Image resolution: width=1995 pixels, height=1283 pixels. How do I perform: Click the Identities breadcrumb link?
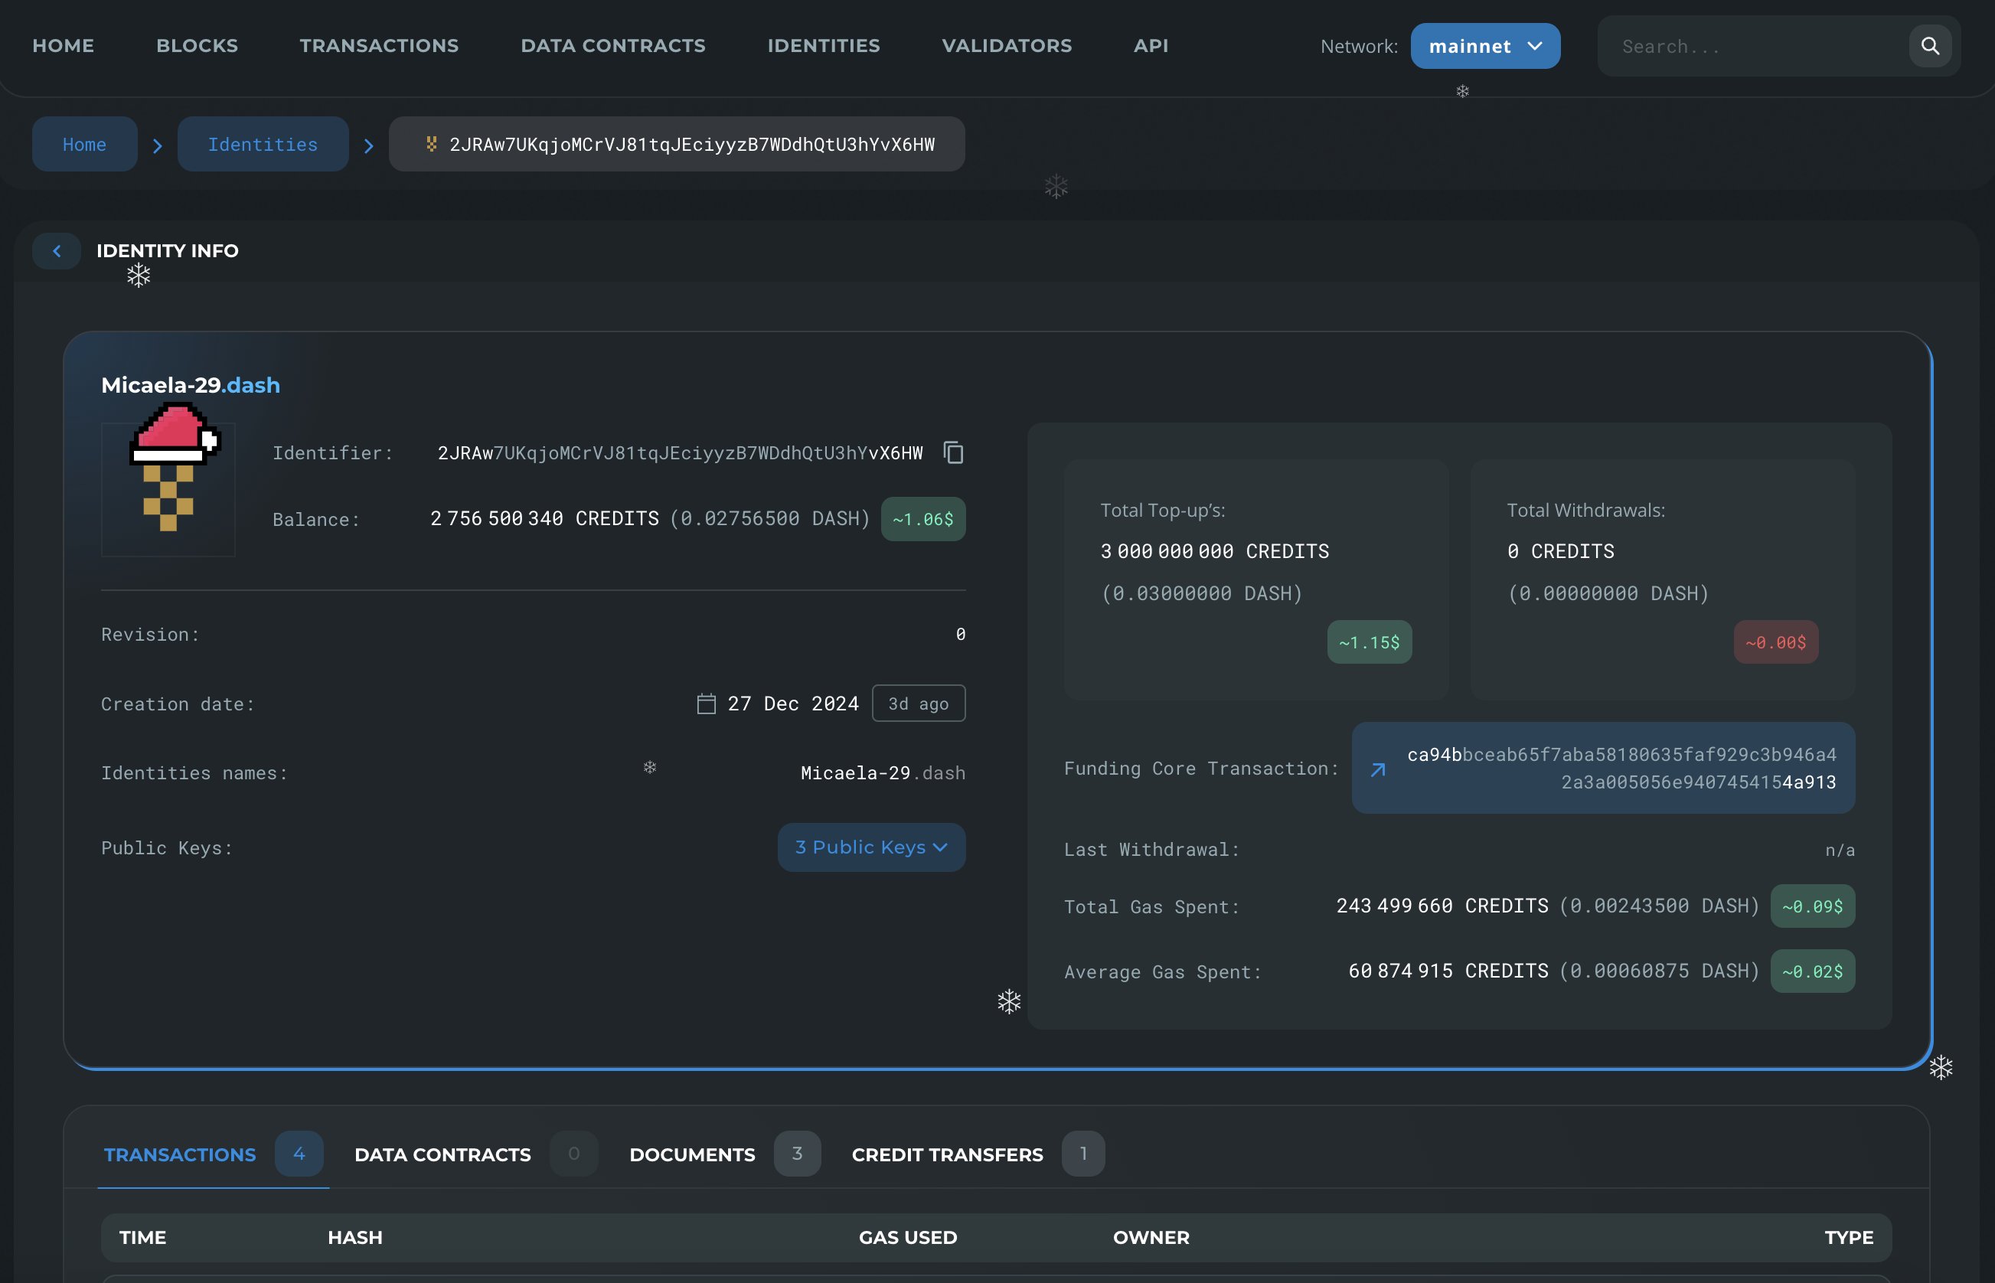click(x=263, y=144)
